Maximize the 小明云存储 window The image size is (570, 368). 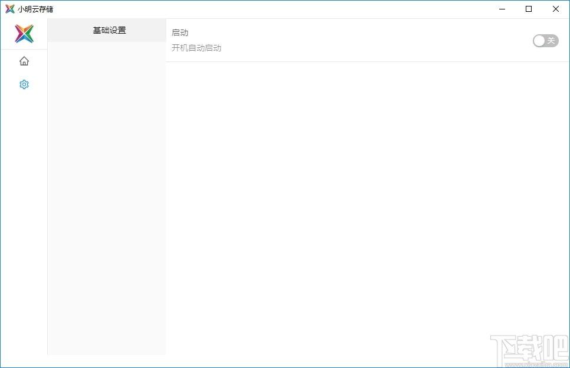pos(529,9)
